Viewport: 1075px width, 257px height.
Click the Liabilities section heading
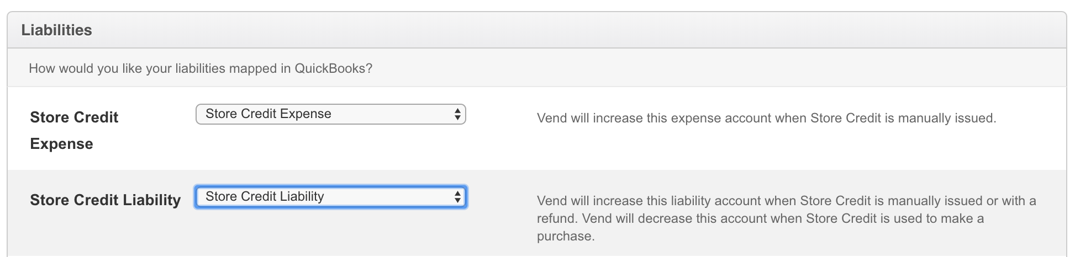(x=57, y=30)
